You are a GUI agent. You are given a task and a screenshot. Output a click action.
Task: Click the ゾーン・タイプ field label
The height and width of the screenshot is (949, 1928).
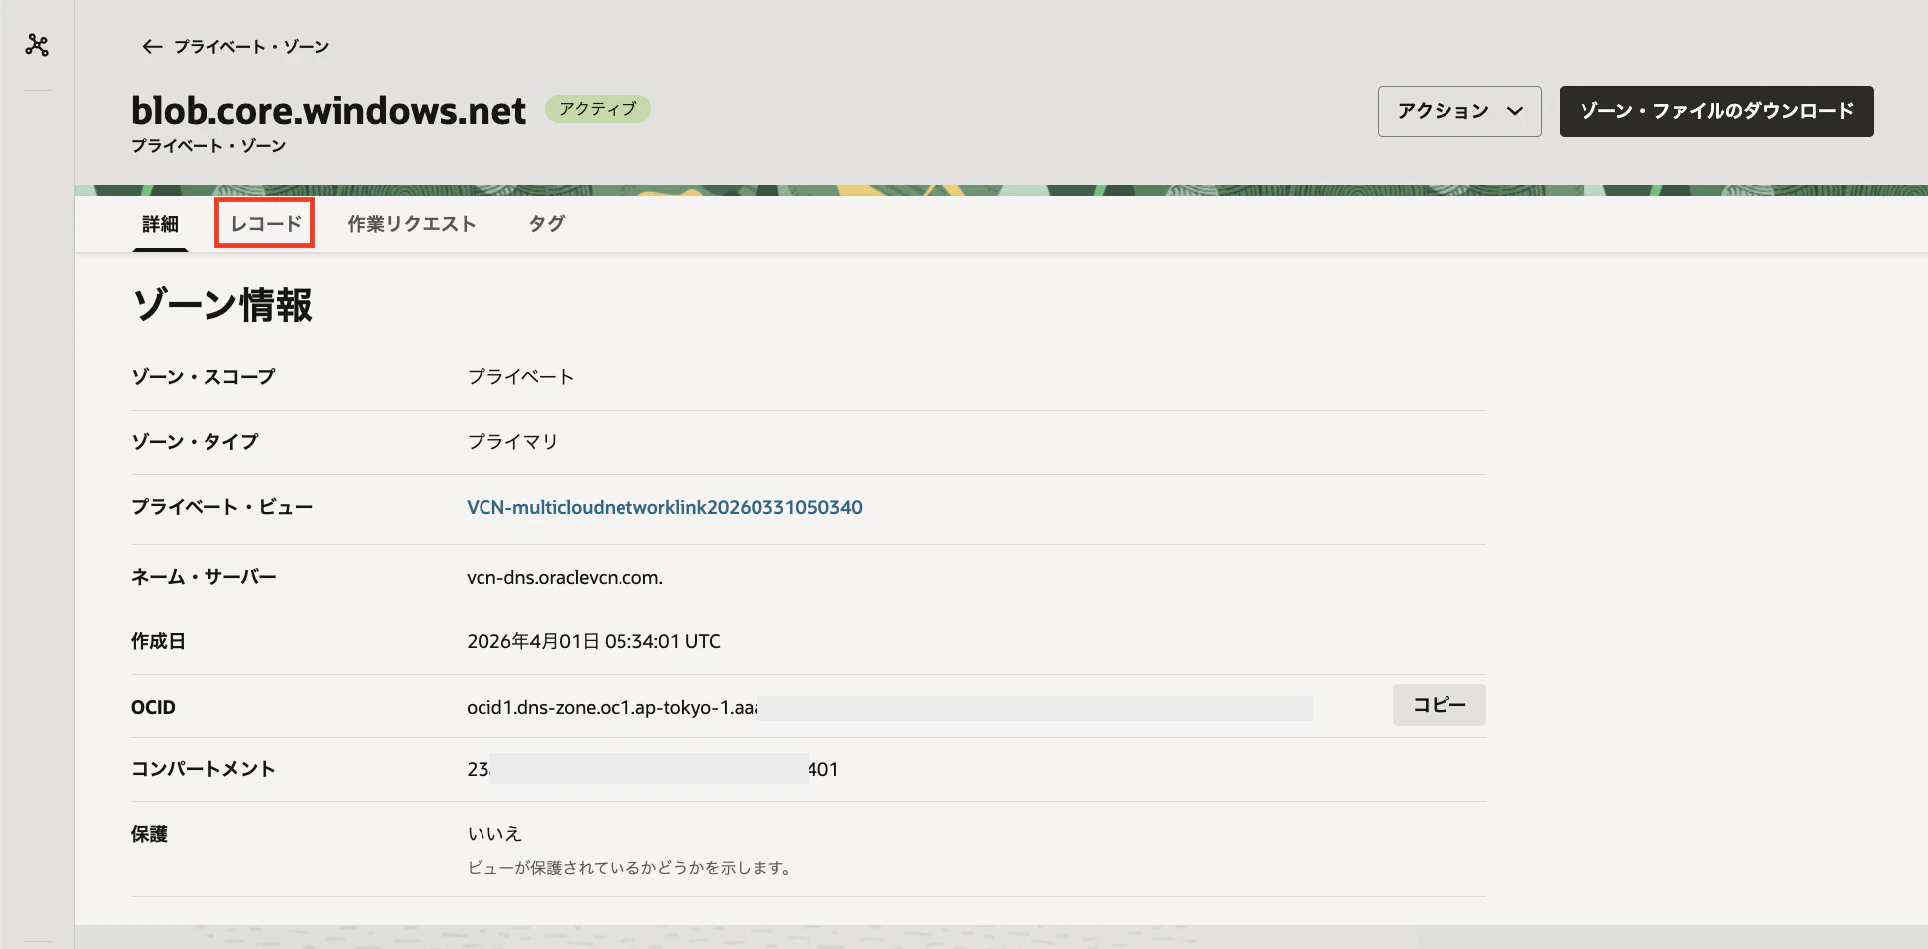pos(195,442)
